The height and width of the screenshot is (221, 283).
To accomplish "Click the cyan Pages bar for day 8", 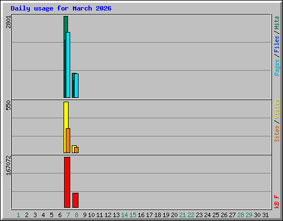I will (76, 86).
